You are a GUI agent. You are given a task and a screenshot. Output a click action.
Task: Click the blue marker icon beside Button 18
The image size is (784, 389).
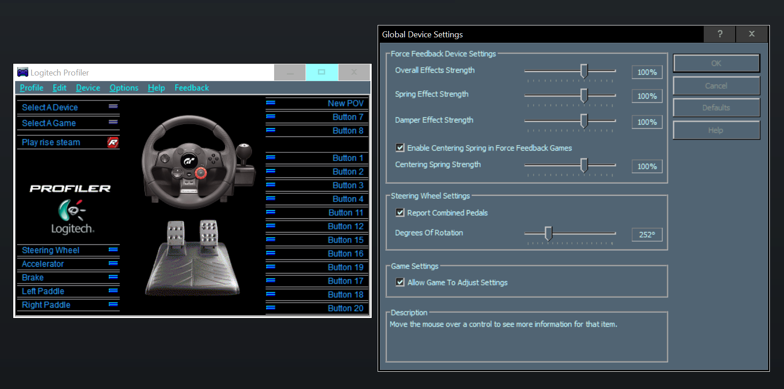(x=270, y=294)
